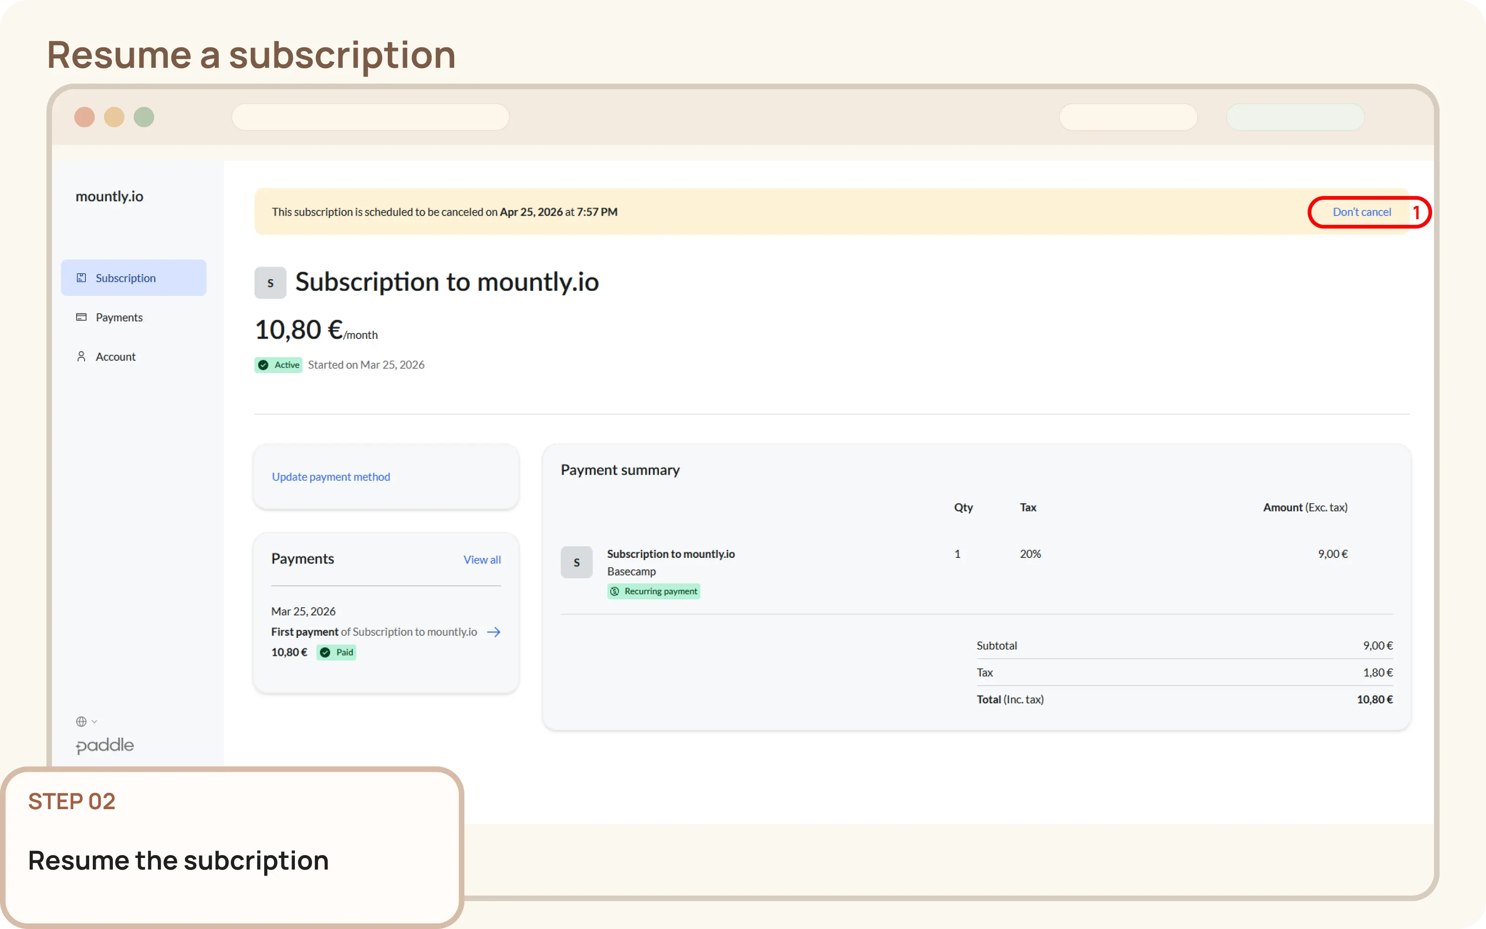Click the Active status checkmark icon

[264, 364]
